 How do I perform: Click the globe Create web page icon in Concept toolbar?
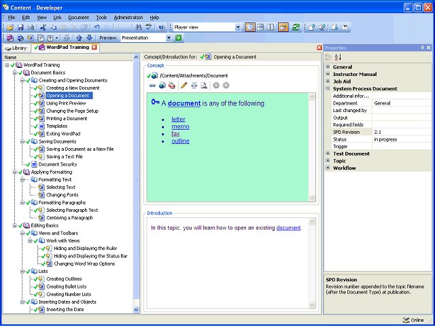click(162, 86)
